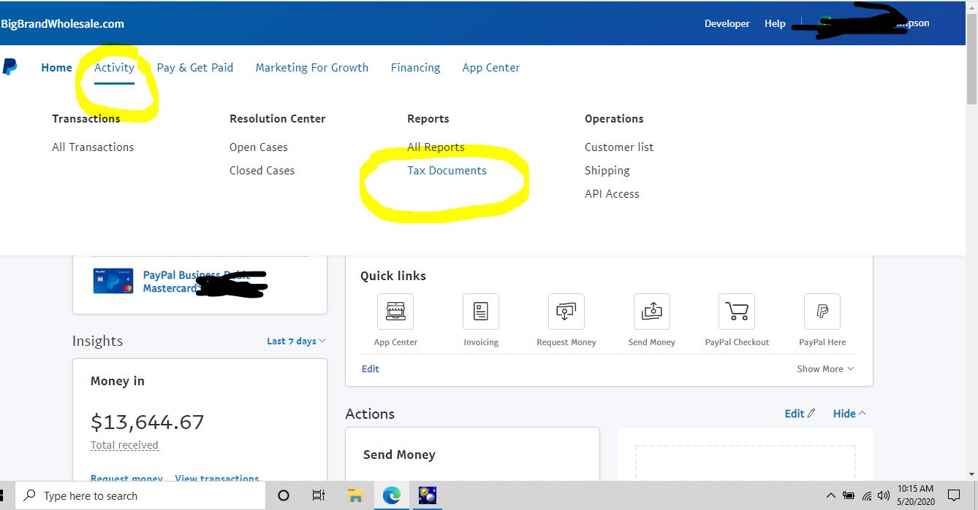Collapse Actions section with Hide

(849, 414)
